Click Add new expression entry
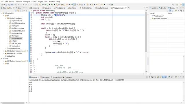Screen dimensions: 185x104 [160, 18]
